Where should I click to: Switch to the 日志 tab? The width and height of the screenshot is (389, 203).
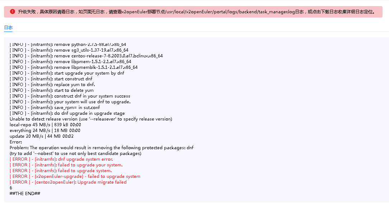8,28
